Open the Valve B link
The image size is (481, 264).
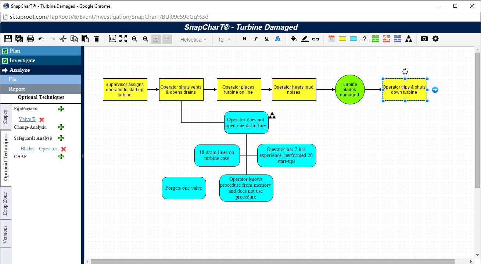[x=27, y=119]
